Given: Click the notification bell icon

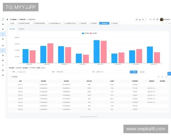Looking at the screenshot, I should pos(157,20).
